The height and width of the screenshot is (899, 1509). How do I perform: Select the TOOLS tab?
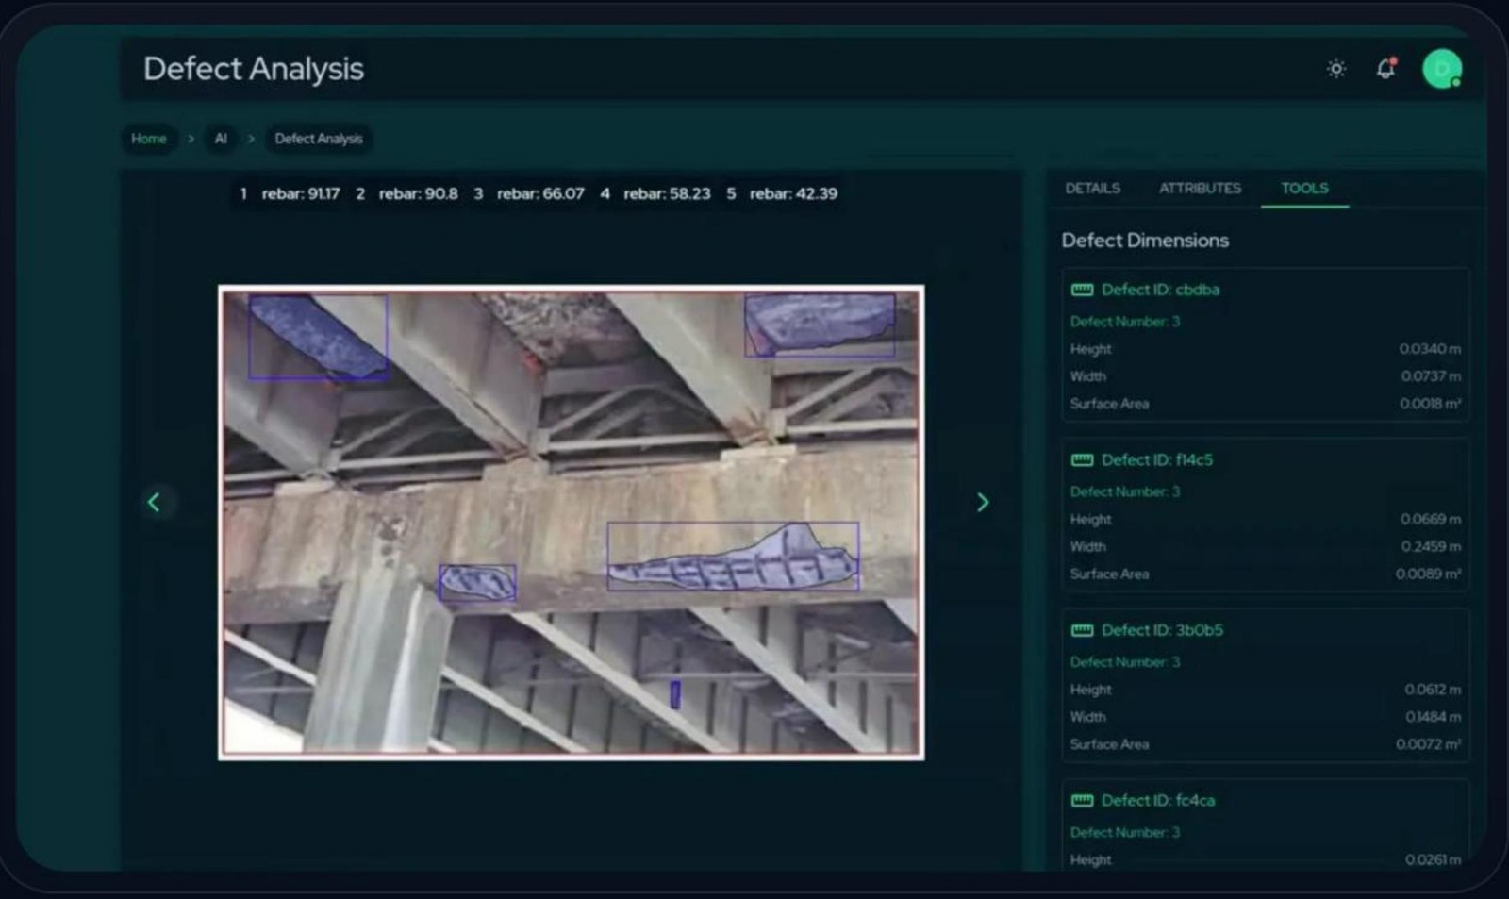[1304, 188]
